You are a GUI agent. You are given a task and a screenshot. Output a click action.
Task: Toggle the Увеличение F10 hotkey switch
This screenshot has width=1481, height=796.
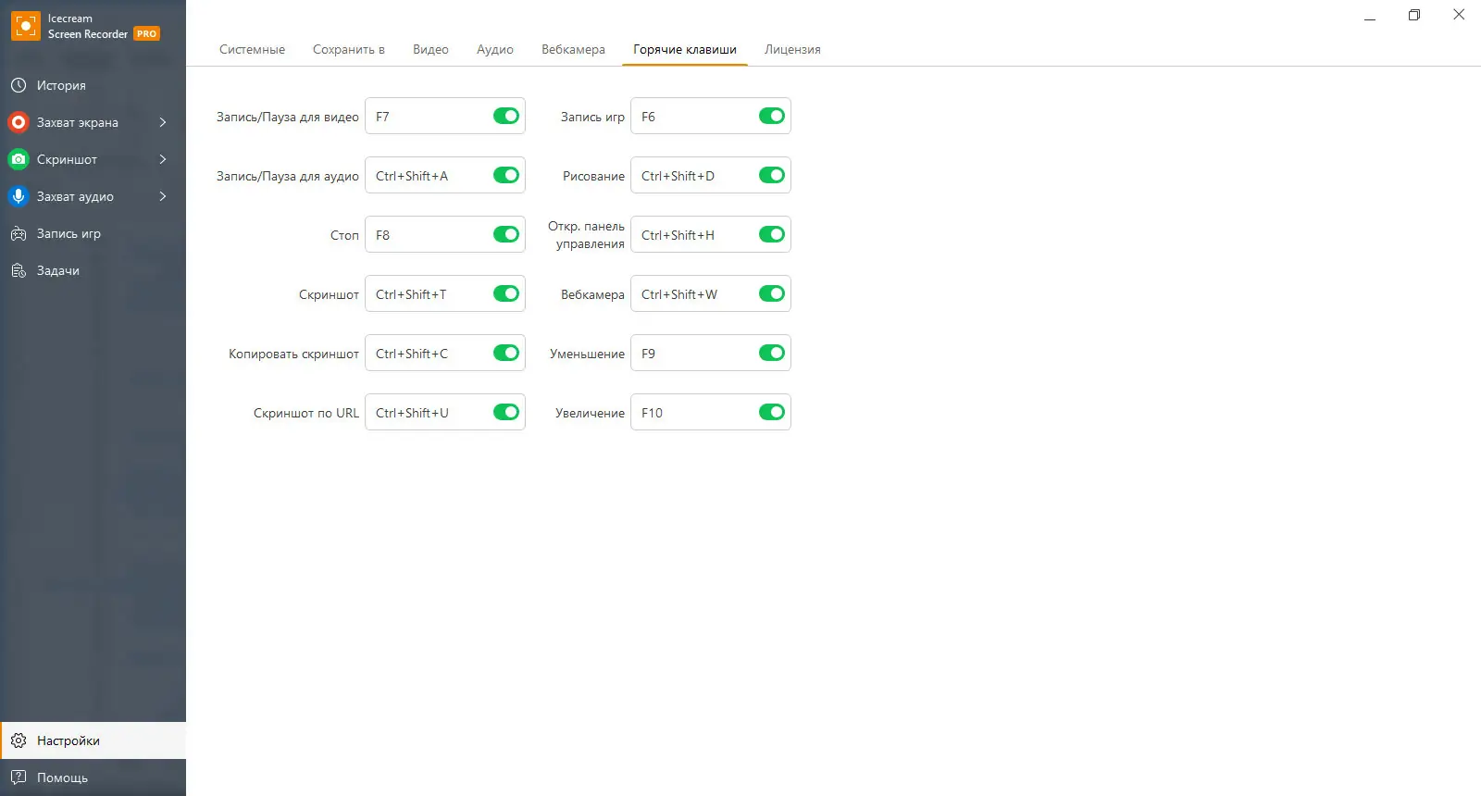[772, 412]
